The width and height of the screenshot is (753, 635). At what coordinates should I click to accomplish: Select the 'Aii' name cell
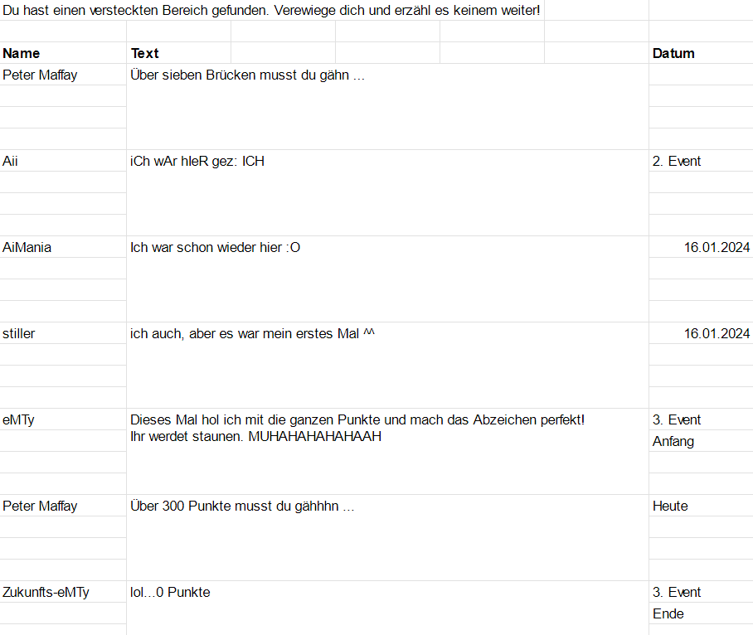(x=63, y=161)
